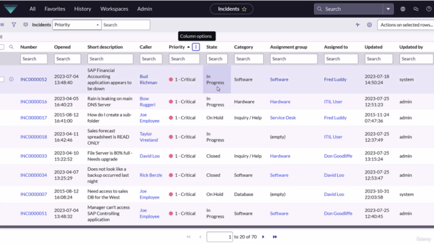Click the Assignment group search field
Image resolution: width=434 pixels, height=244 pixels.
coord(294,59)
